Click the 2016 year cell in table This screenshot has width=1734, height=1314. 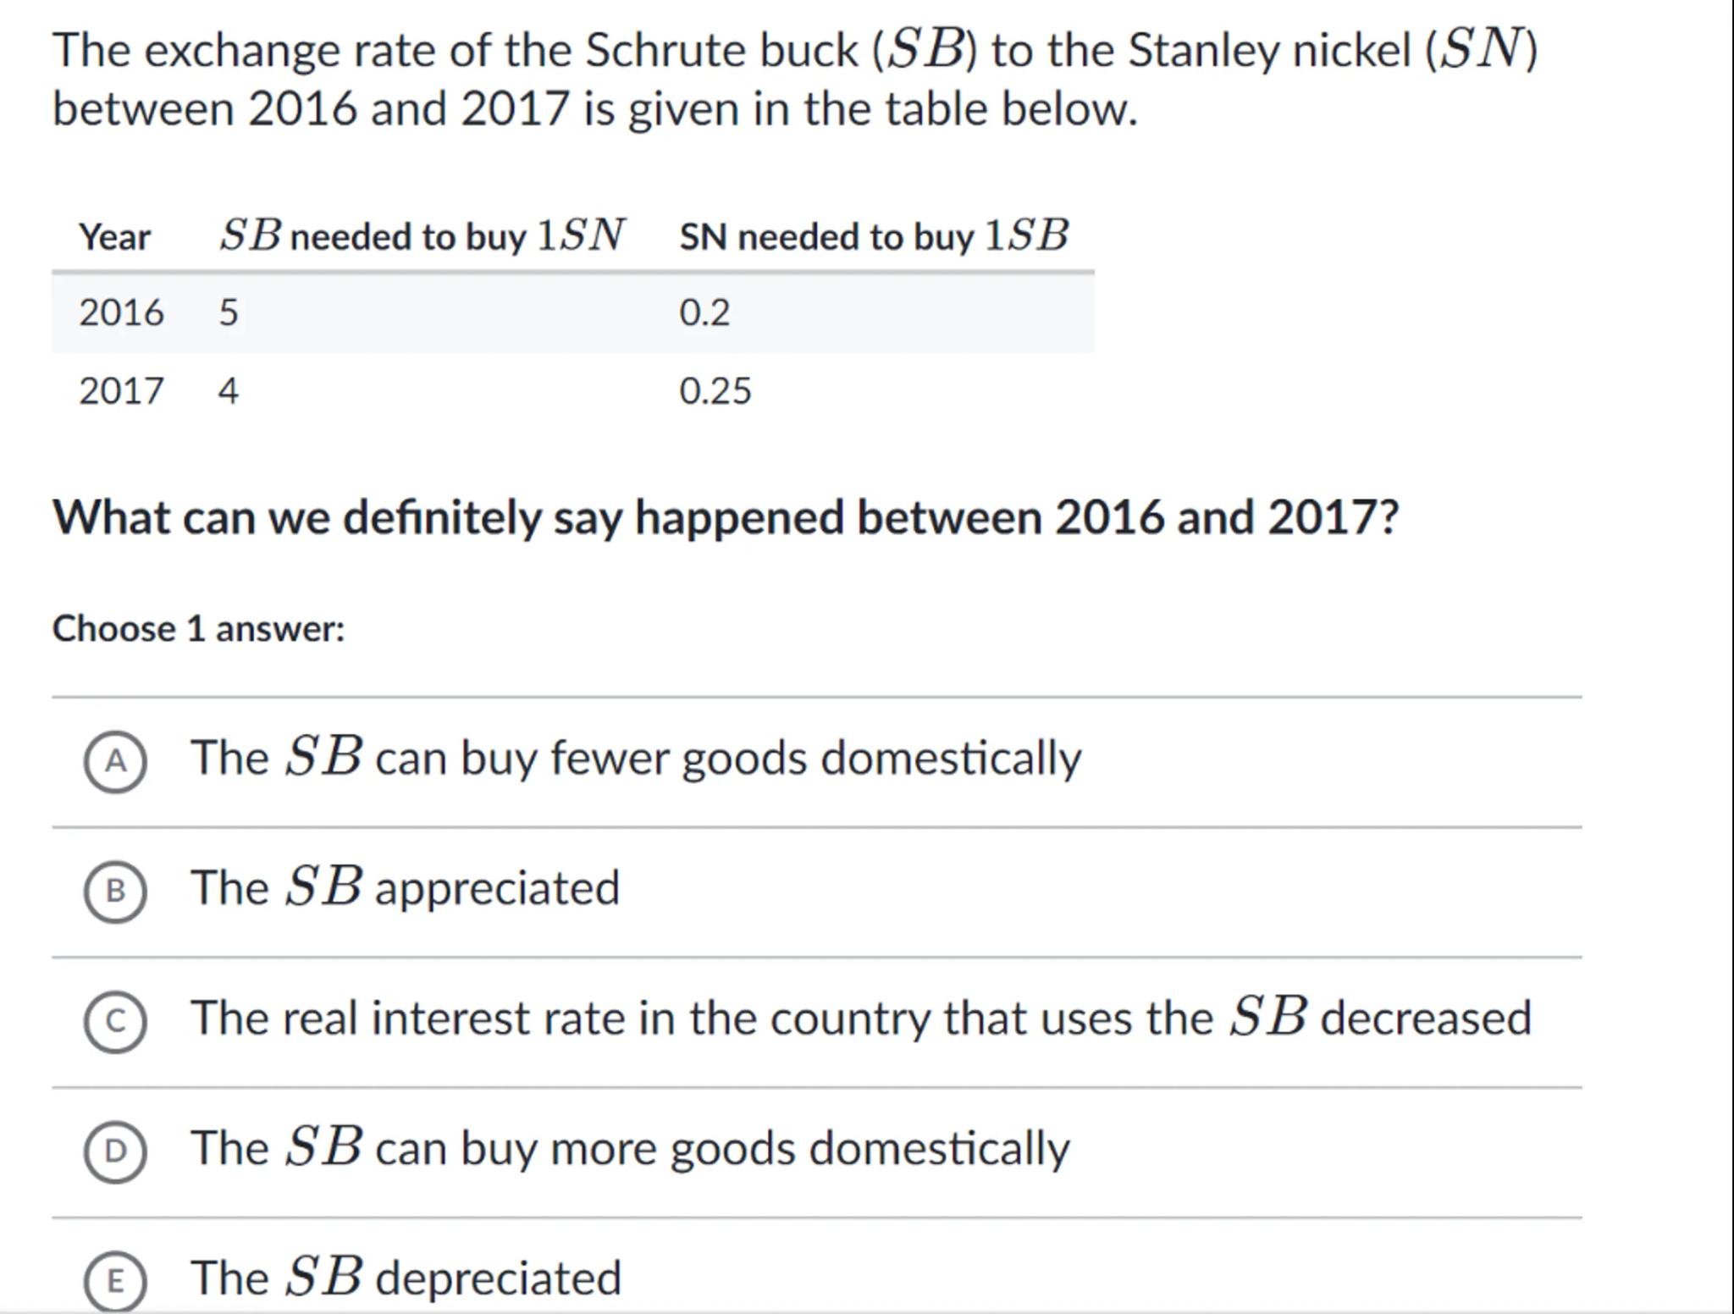click(x=121, y=312)
